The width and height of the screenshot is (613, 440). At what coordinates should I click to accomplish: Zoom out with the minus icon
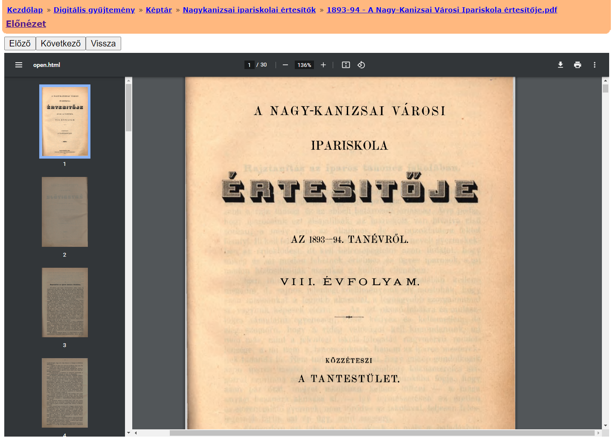(285, 65)
